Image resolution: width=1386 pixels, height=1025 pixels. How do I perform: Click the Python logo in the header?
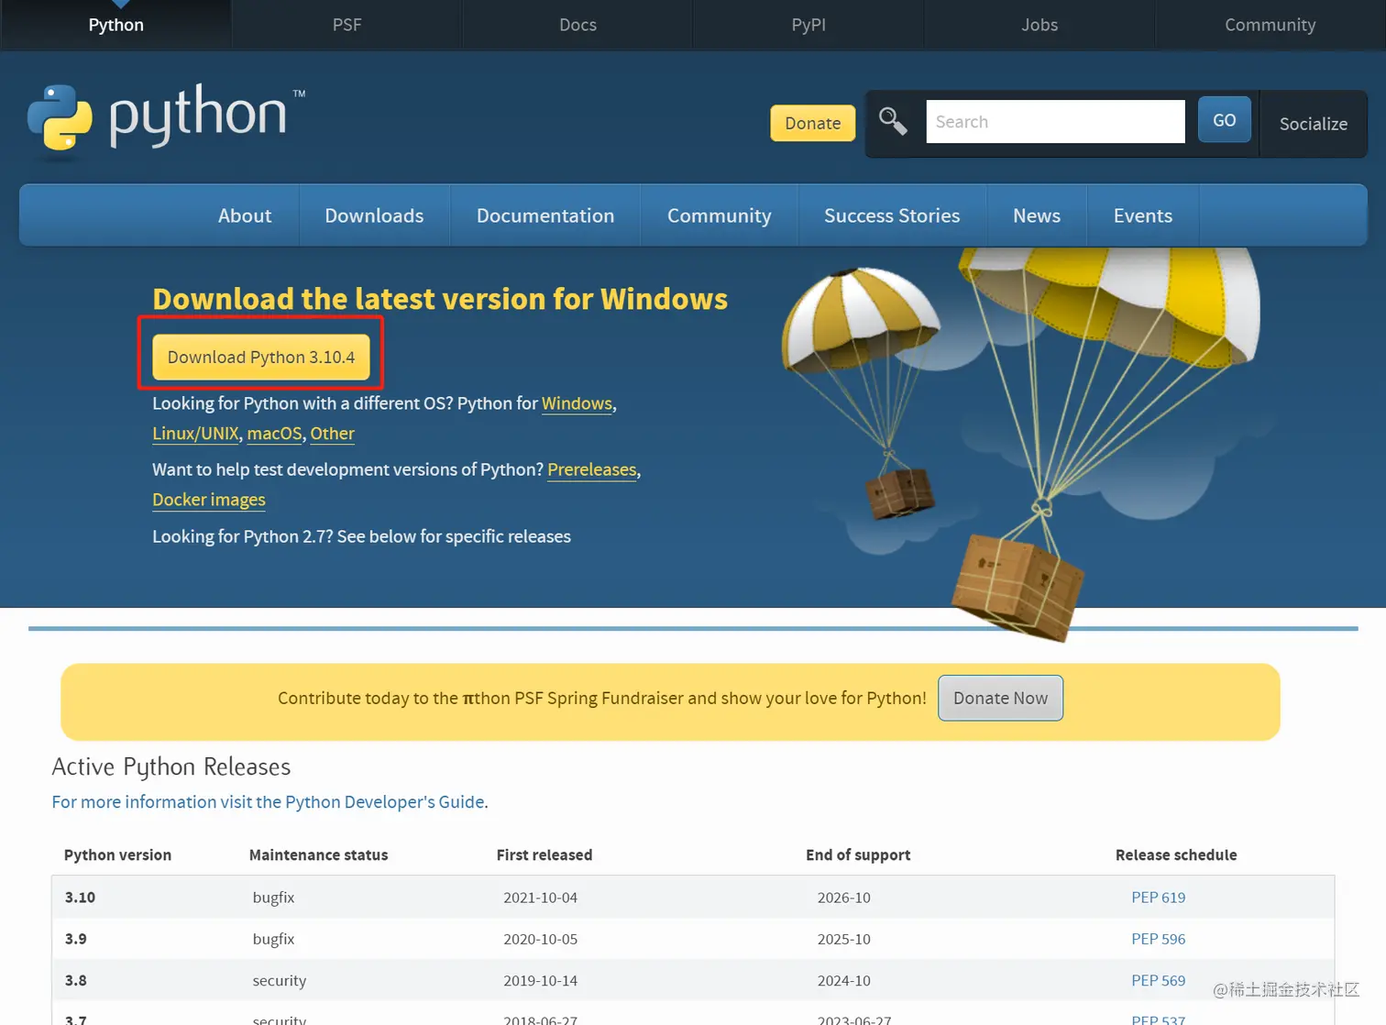pyautogui.click(x=166, y=117)
